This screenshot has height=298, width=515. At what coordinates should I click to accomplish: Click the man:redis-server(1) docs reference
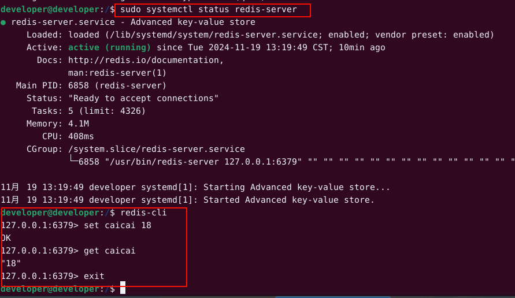(x=117, y=73)
